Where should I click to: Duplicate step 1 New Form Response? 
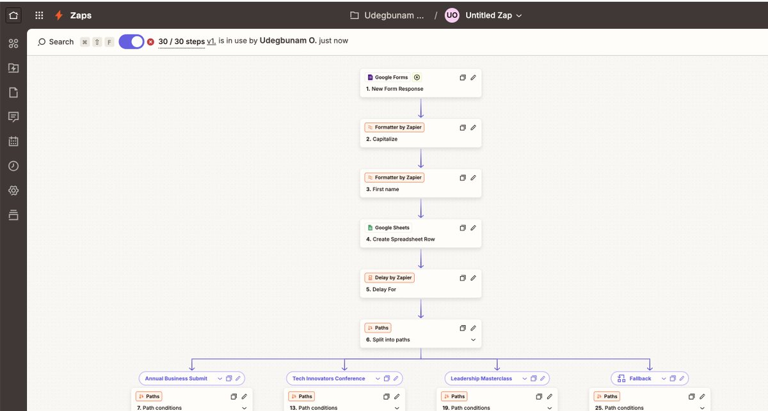pyautogui.click(x=463, y=77)
